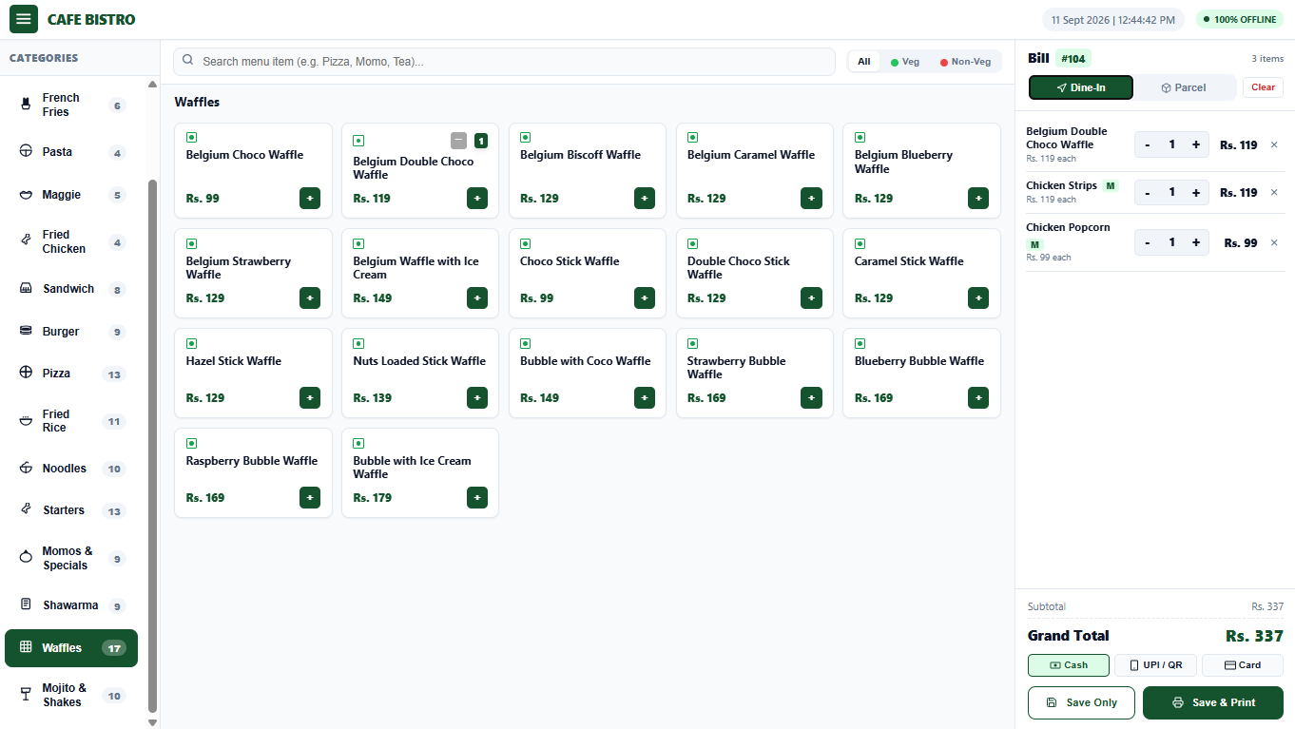Add Choco Stick Waffle with its plus icon
1295x729 pixels.
point(645,297)
